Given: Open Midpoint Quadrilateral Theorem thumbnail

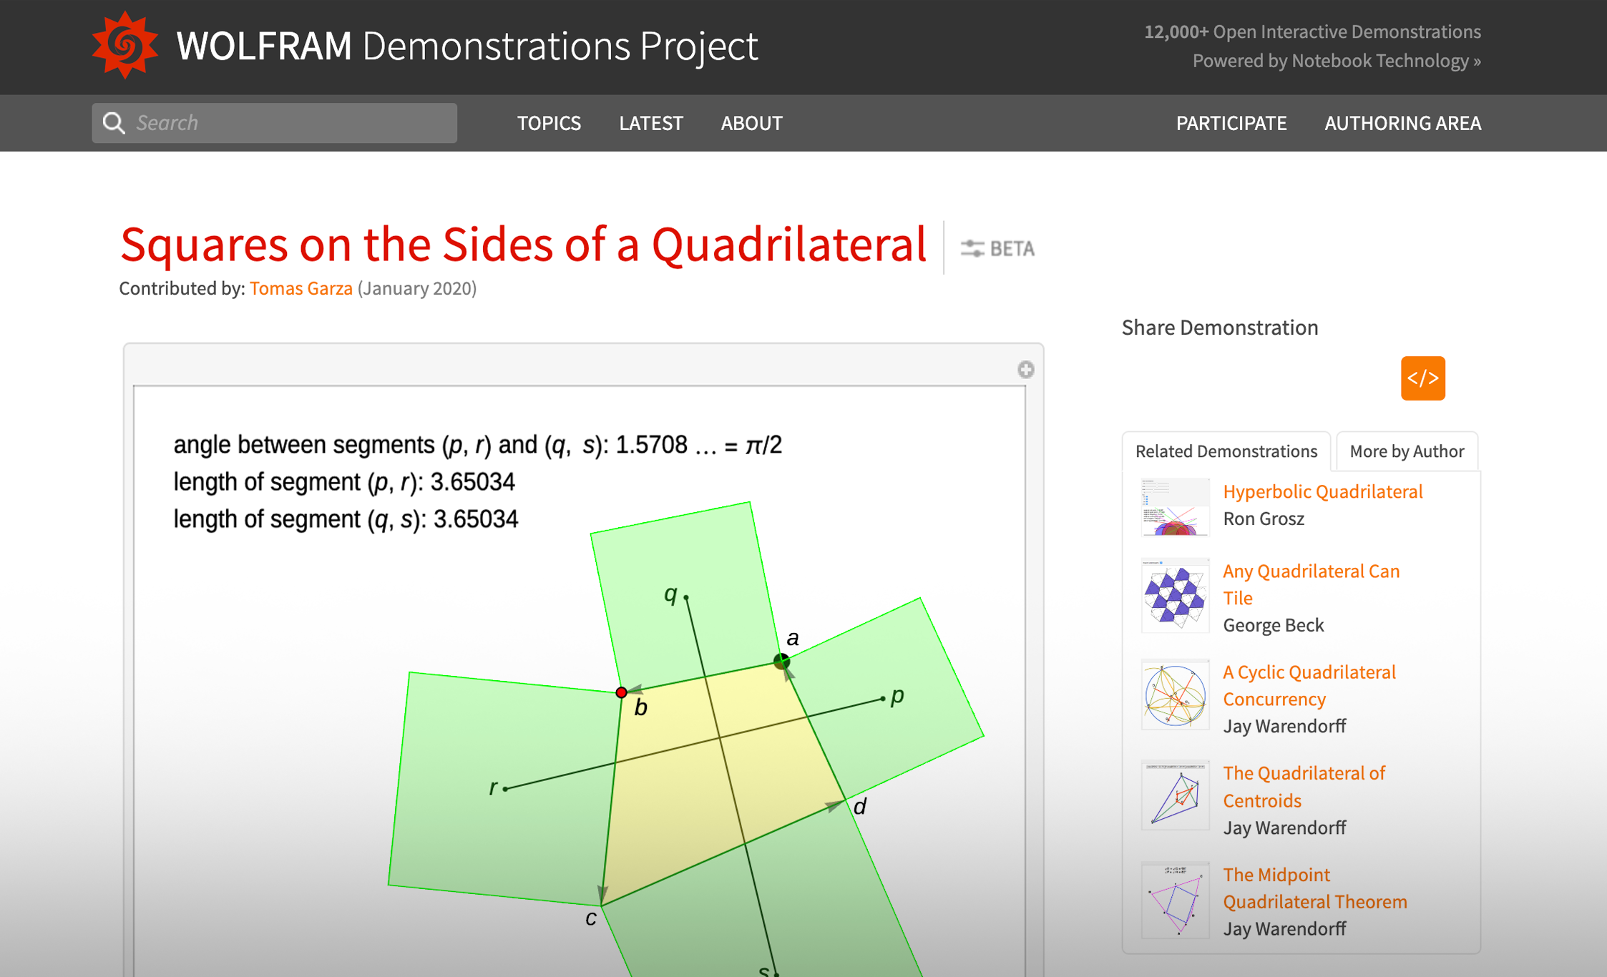Looking at the screenshot, I should pos(1174,900).
